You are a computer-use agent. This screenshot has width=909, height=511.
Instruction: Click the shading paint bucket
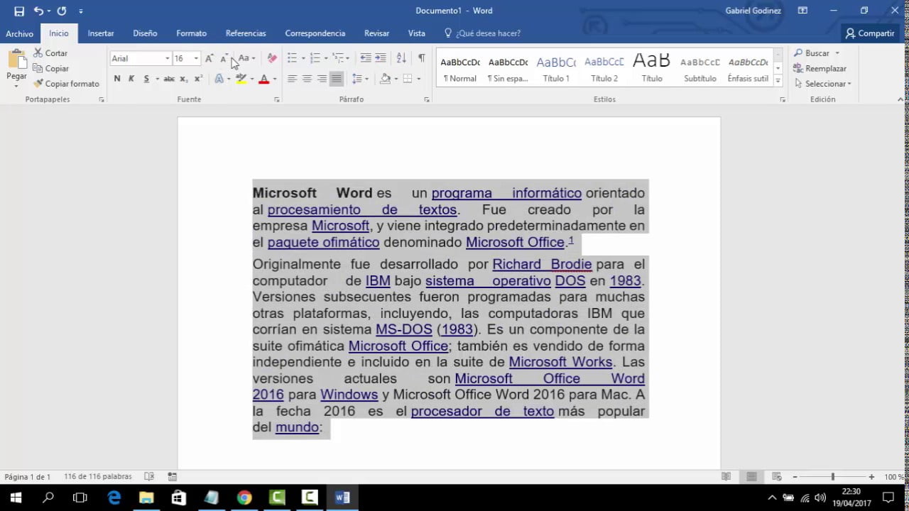point(385,79)
